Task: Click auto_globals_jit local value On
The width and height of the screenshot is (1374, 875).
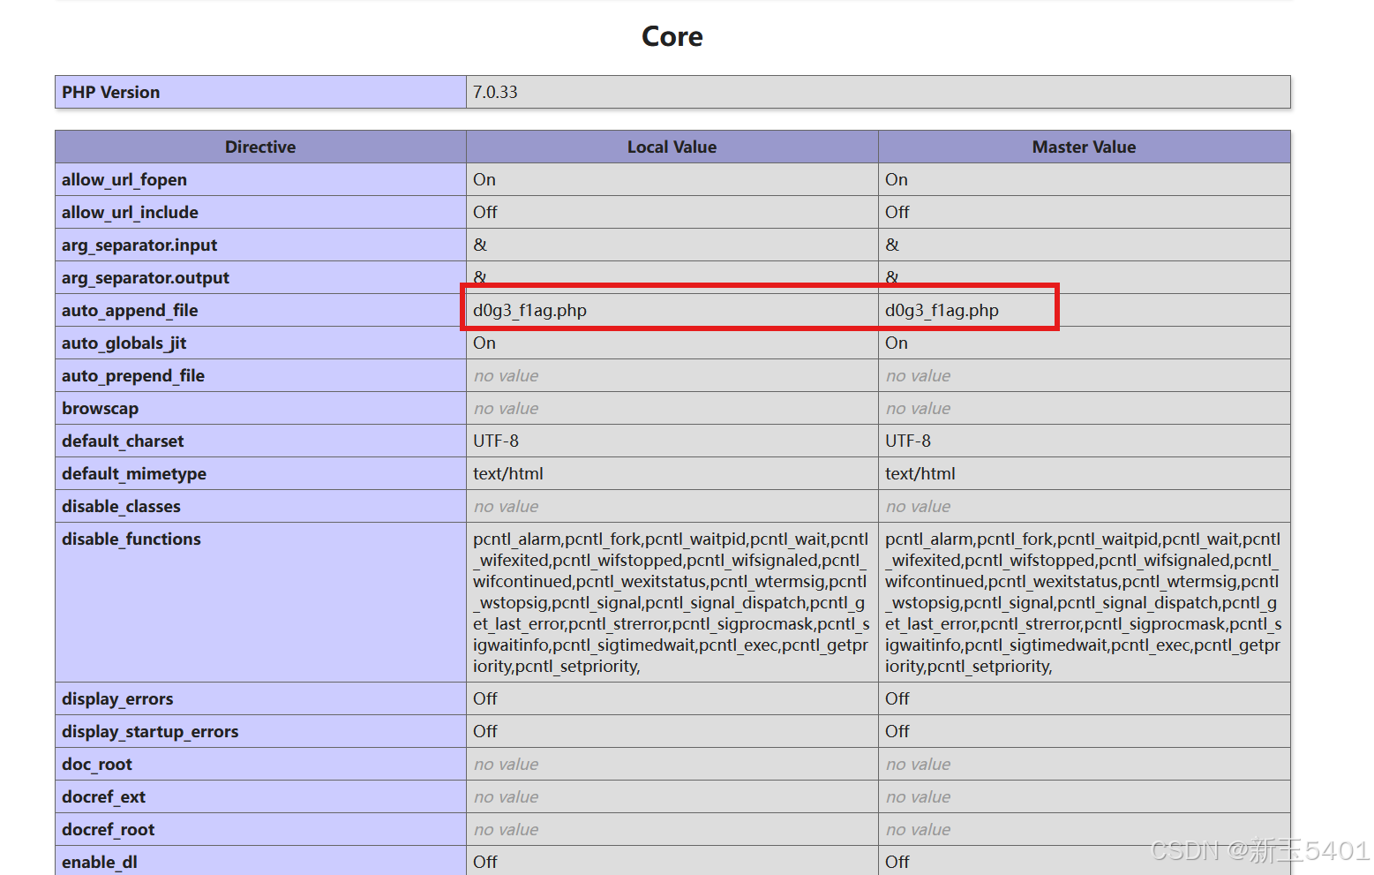Action: 484,343
